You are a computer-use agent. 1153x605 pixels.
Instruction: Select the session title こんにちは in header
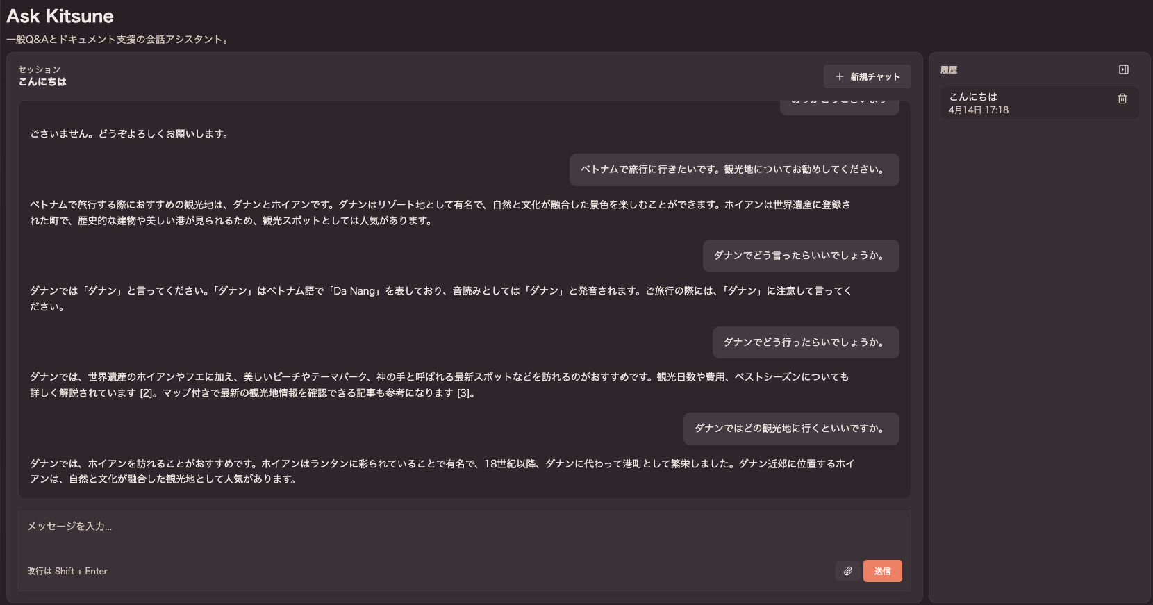tap(42, 82)
